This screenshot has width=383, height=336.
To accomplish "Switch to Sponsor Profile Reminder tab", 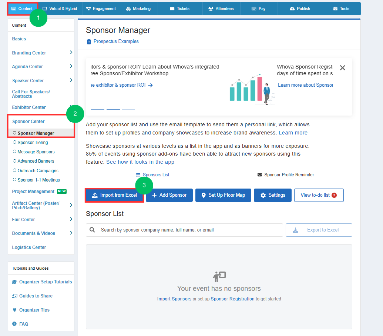I will click(286, 175).
